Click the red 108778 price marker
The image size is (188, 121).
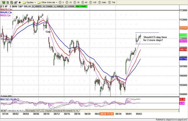(x=183, y=50)
